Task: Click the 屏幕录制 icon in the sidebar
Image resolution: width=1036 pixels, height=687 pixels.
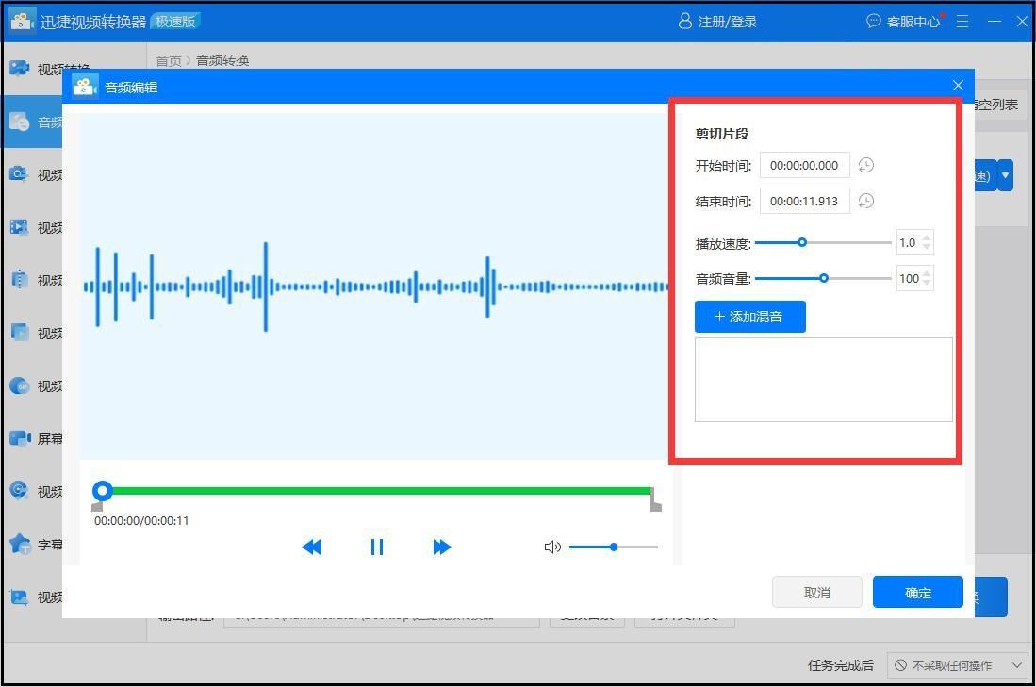Action: pyautogui.click(x=21, y=437)
